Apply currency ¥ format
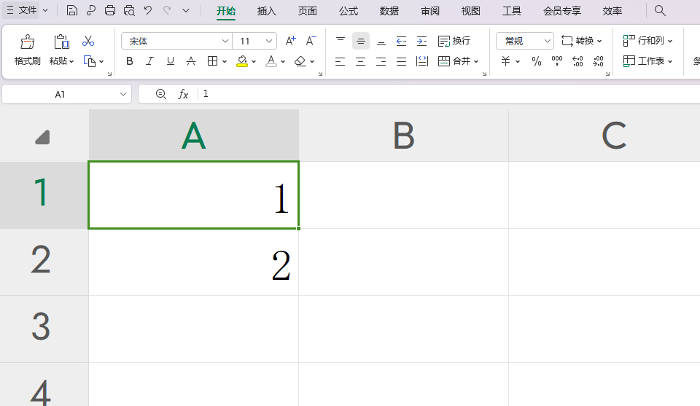 [506, 61]
